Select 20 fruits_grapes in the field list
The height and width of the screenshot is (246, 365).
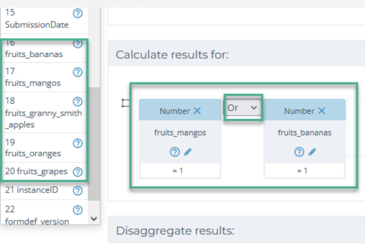pyautogui.click(x=44, y=172)
